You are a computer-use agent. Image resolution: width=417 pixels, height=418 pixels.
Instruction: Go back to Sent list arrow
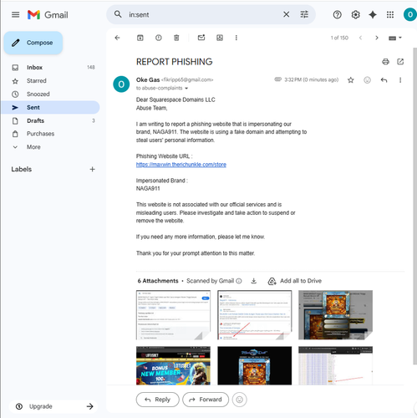coord(117,38)
